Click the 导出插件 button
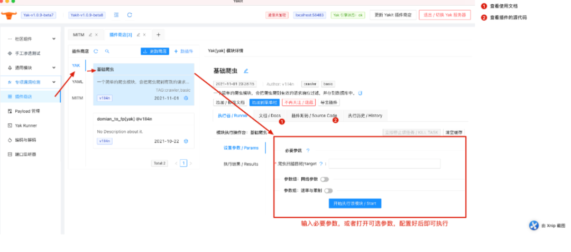 [329, 103]
